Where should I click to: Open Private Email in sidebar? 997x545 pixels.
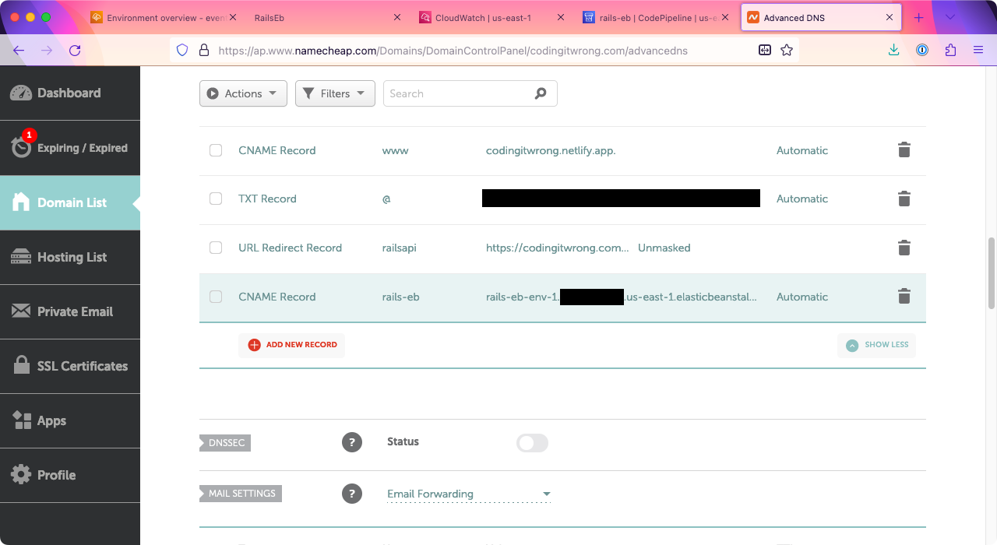[70, 311]
